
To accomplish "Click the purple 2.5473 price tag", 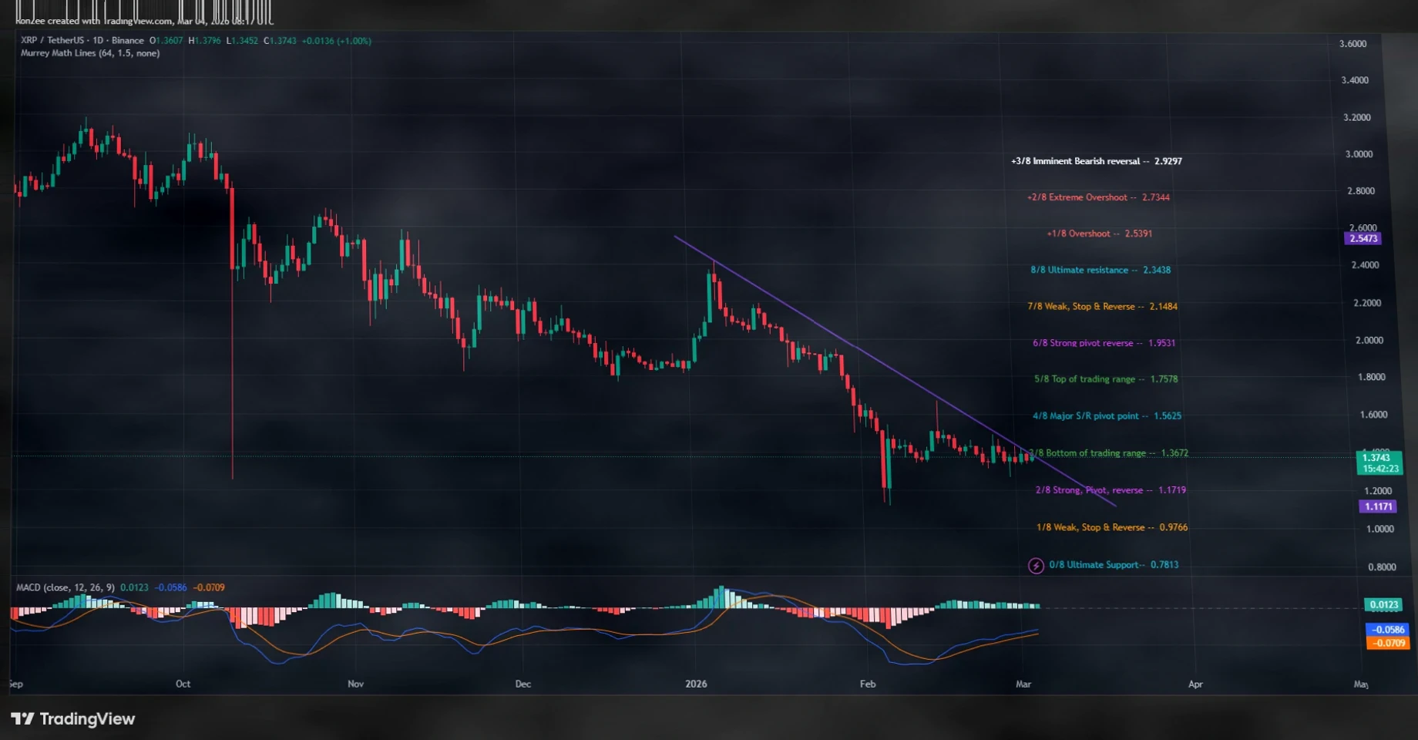I will click(1363, 239).
